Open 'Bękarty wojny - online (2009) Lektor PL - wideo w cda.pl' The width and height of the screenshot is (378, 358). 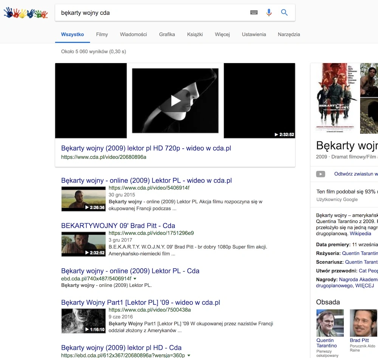146,180
